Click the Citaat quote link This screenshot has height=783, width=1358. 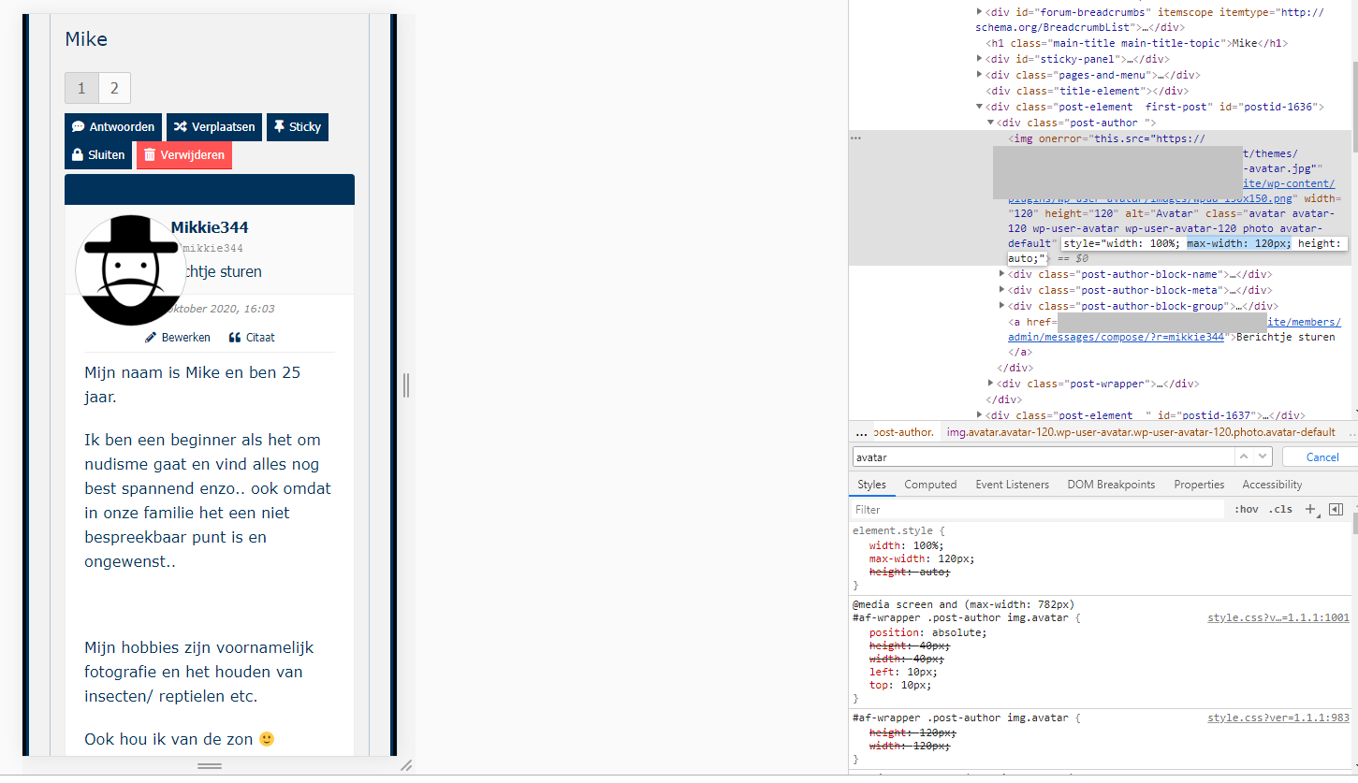tap(251, 338)
